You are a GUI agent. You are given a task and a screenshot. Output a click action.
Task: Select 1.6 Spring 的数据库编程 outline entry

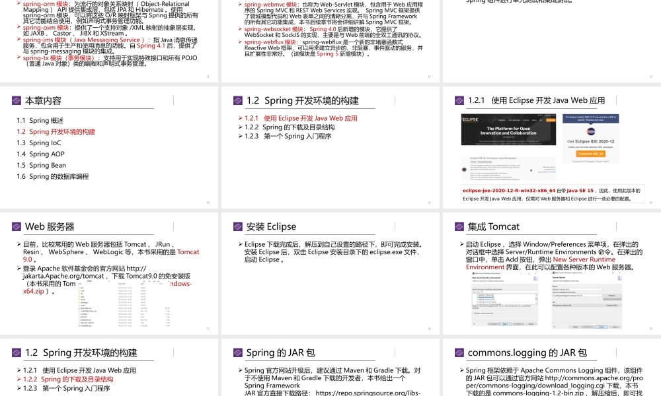click(x=53, y=177)
